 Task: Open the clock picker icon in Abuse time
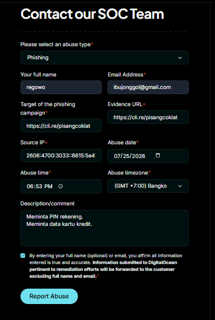[60, 186]
